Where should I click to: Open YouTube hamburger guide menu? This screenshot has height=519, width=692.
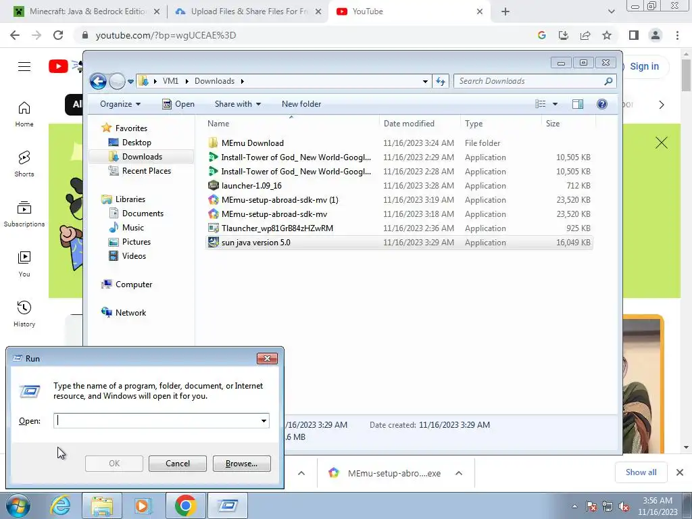[24, 67]
